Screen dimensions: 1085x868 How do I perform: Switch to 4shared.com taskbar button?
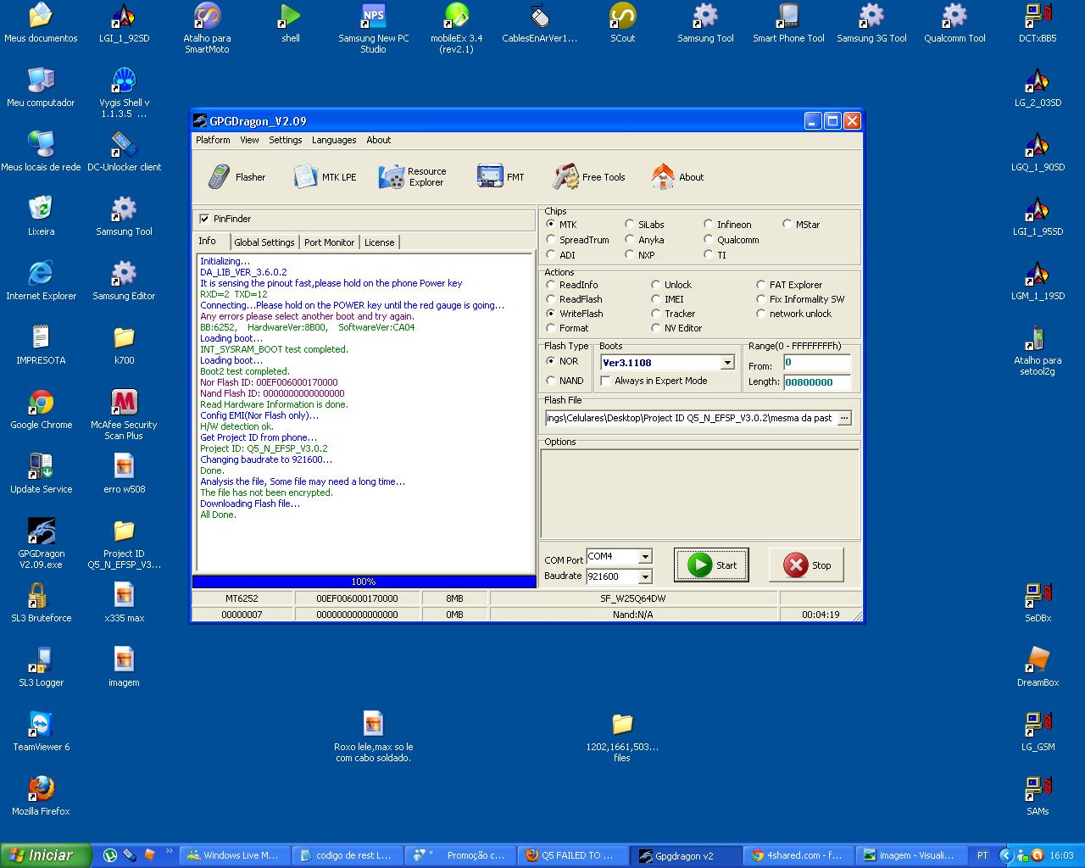click(797, 855)
